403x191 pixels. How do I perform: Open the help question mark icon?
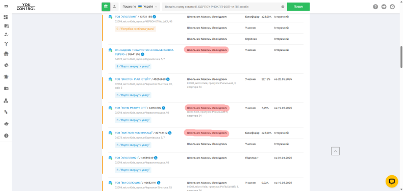(375, 7)
